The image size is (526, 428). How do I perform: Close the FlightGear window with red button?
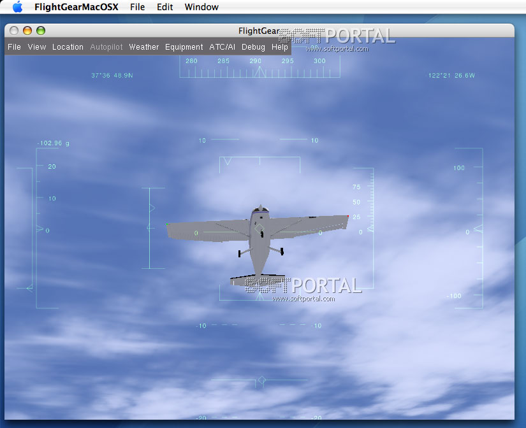(14, 31)
